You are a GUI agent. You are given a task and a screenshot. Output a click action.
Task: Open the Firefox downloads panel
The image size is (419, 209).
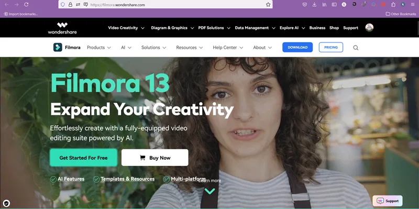(x=314, y=5)
